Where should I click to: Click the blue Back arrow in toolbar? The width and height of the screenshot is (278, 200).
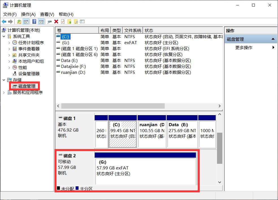pos(4,22)
